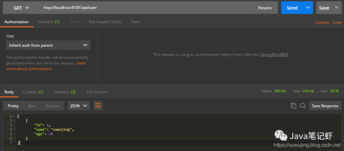The width and height of the screenshot is (344, 151).
Task: Click the 234 ms time value
Action: pos(308,91)
